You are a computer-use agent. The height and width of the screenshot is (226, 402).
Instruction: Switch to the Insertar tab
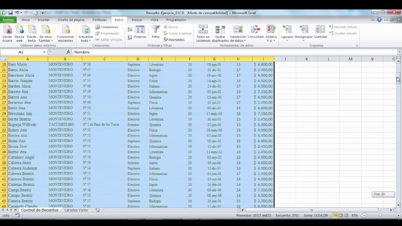(x=44, y=20)
